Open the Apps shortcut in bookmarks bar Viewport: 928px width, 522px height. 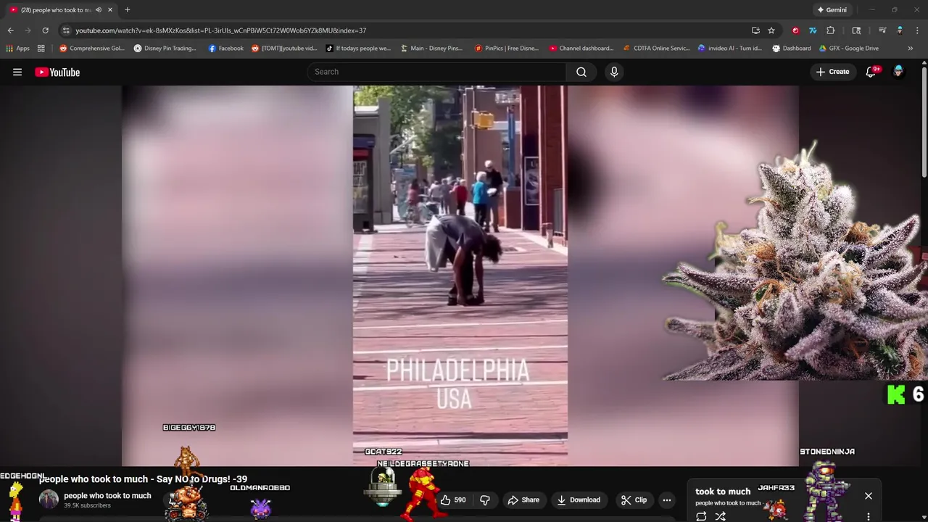(x=17, y=49)
